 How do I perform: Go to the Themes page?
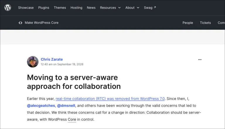pyautogui.click(x=60, y=8)
